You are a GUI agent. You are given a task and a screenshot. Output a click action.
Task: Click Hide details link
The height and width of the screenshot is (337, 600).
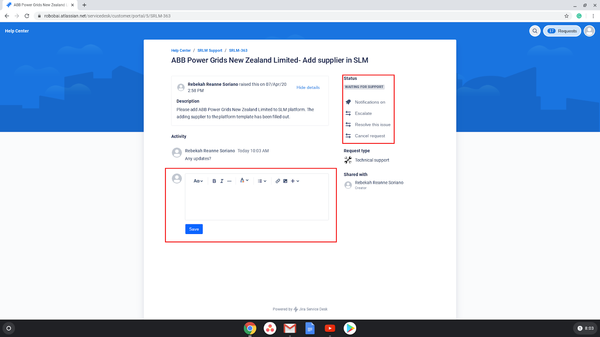tap(308, 87)
